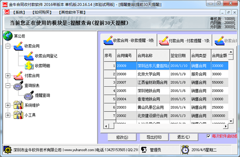Select 某公司 root node label

tap(20, 36)
